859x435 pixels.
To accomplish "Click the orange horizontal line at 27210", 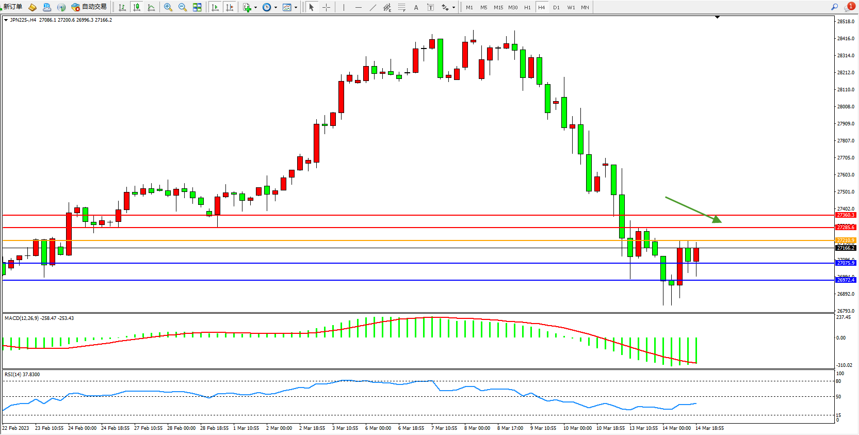I will point(413,240).
